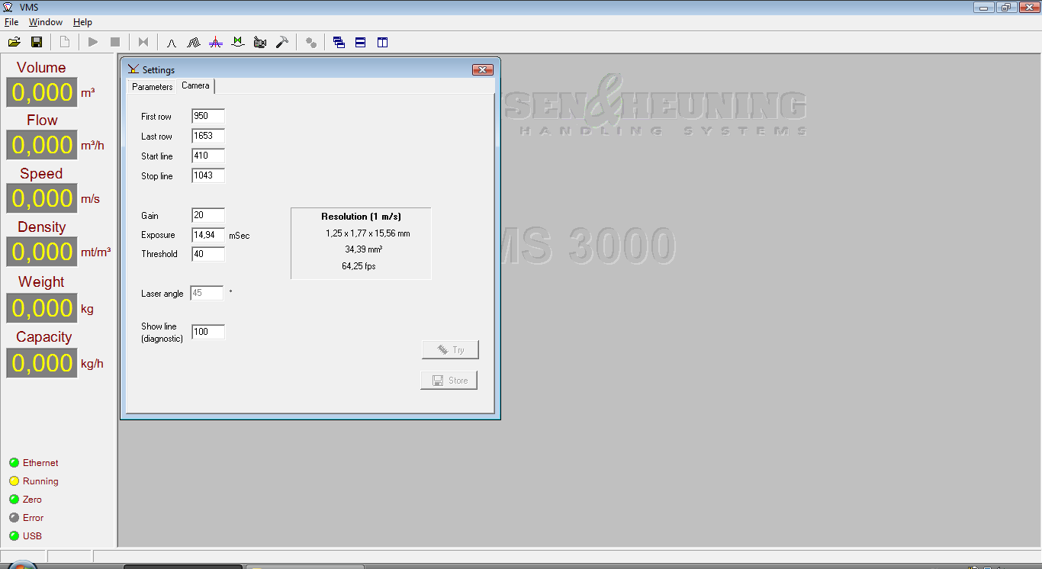This screenshot has width=1042, height=569.
Task: Click the greyed gears toolbar icon
Action: point(310,43)
